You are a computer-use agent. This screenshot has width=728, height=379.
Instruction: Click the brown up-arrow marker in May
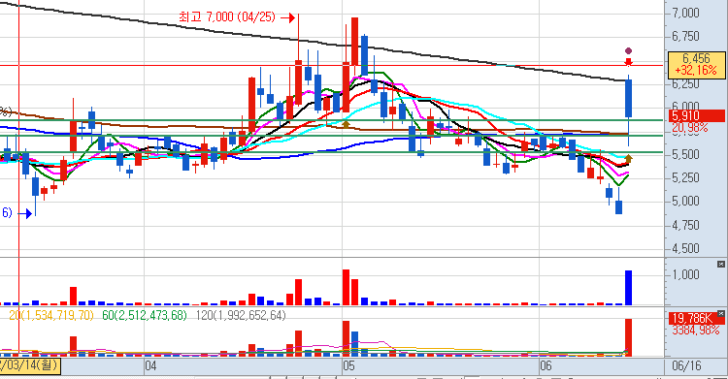pos(346,124)
